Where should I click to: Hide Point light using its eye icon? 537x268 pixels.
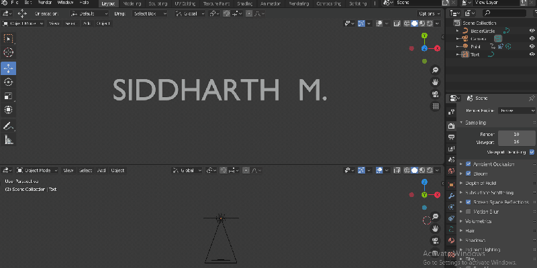pyautogui.click(x=532, y=46)
